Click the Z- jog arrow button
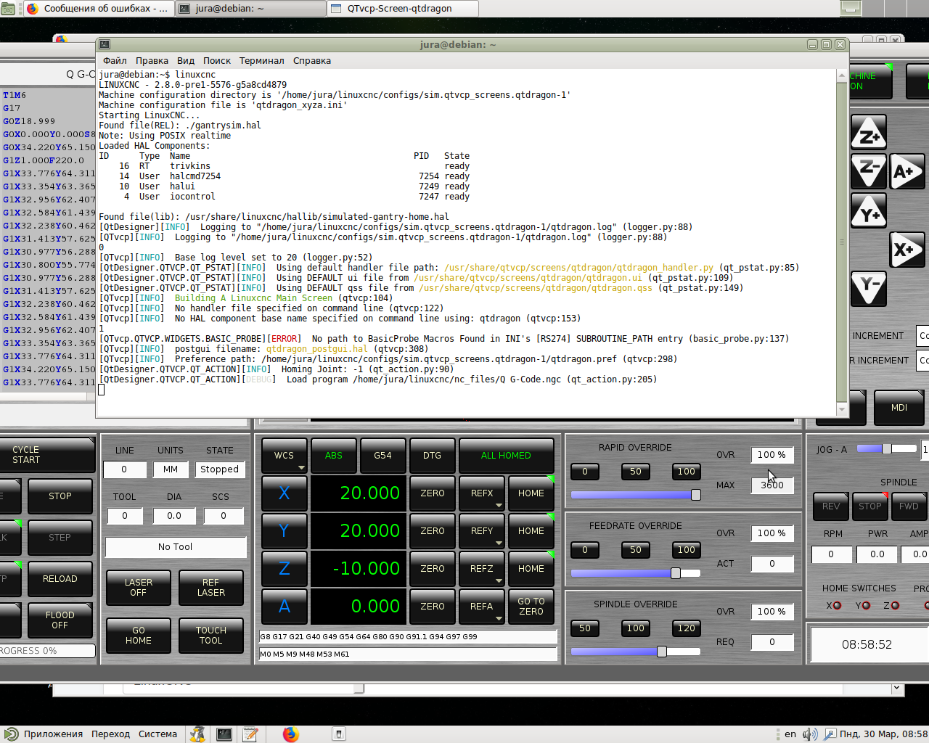Image resolution: width=929 pixels, height=743 pixels. [869, 172]
